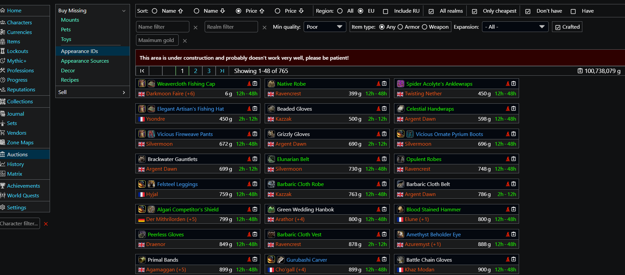Select Armor item type
The width and height of the screenshot is (625, 275).
[x=400, y=27]
